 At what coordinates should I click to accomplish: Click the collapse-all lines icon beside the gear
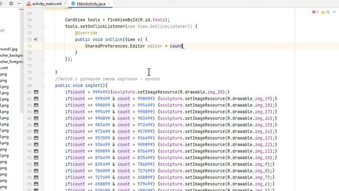tap(1, 4)
